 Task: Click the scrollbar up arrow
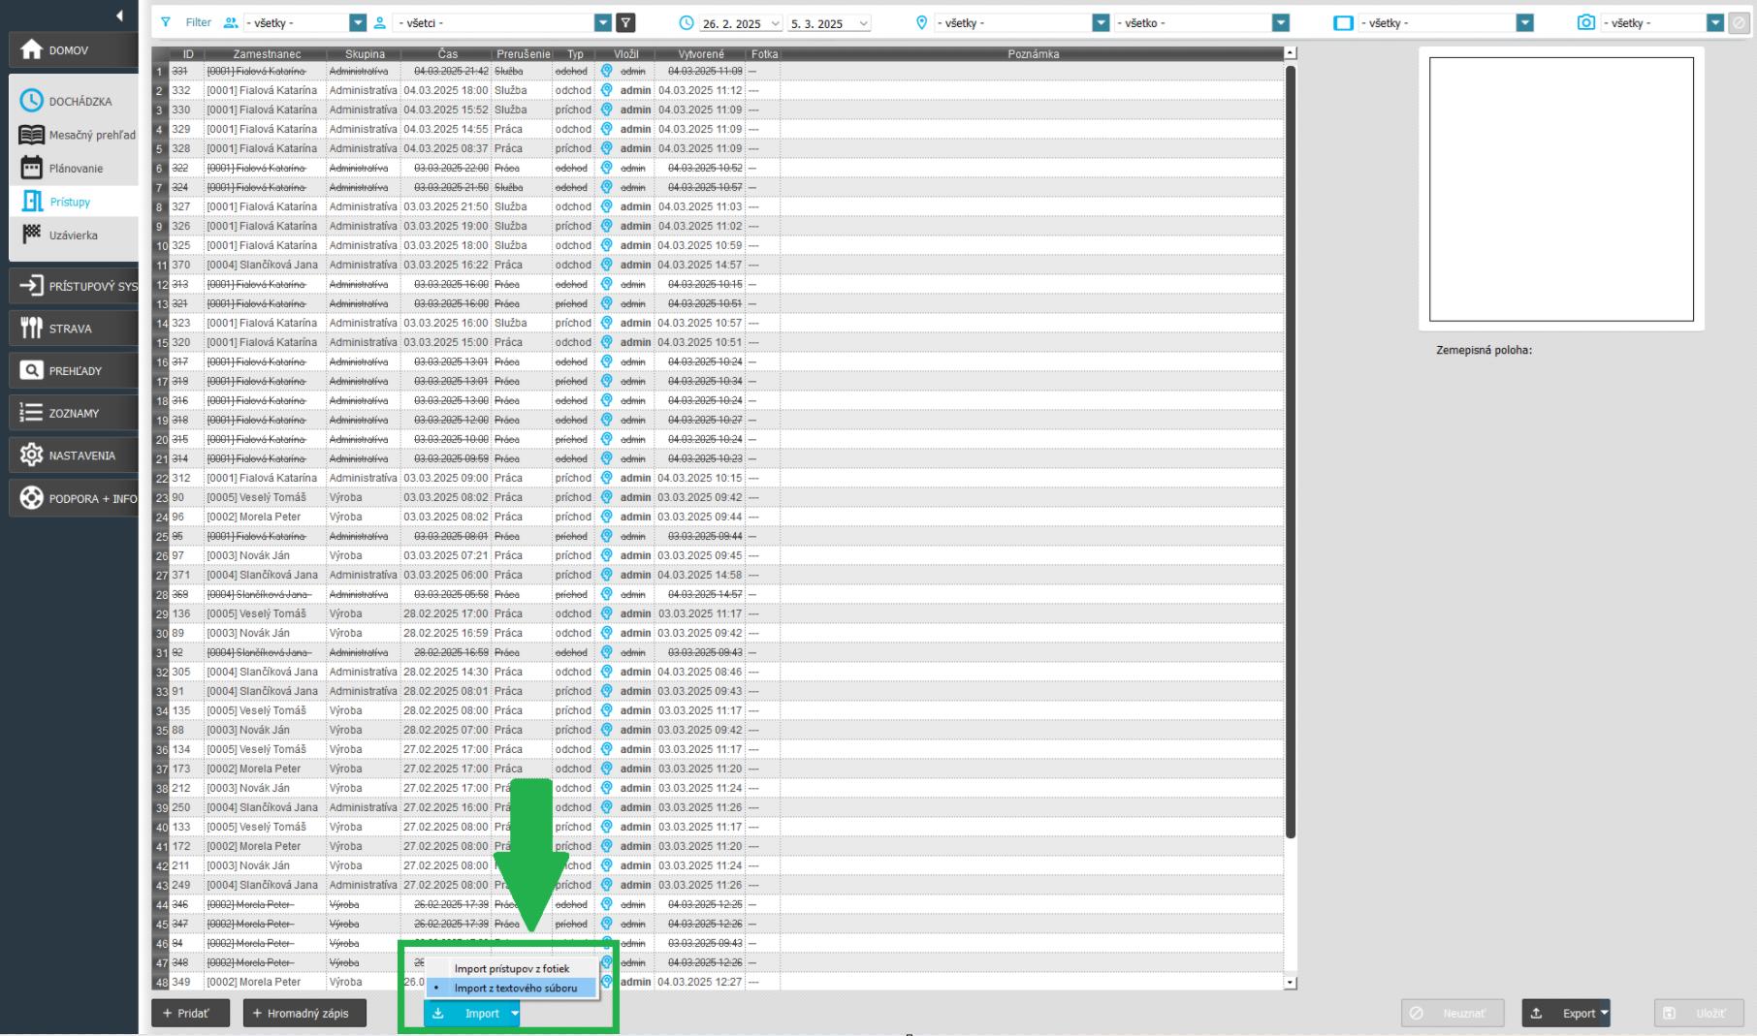pyautogui.click(x=1290, y=53)
